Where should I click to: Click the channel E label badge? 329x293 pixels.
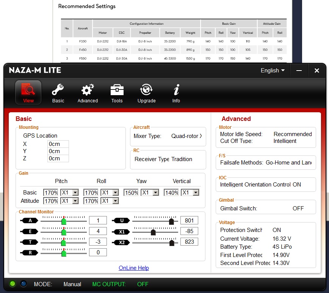(x=30, y=232)
